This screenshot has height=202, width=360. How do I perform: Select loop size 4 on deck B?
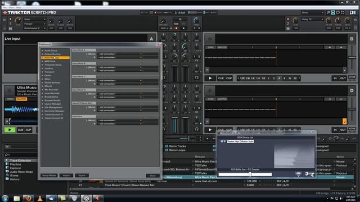279,79
